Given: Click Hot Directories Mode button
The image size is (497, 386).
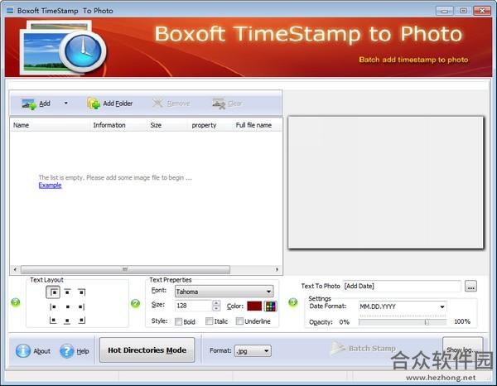Looking at the screenshot, I should point(147,350).
